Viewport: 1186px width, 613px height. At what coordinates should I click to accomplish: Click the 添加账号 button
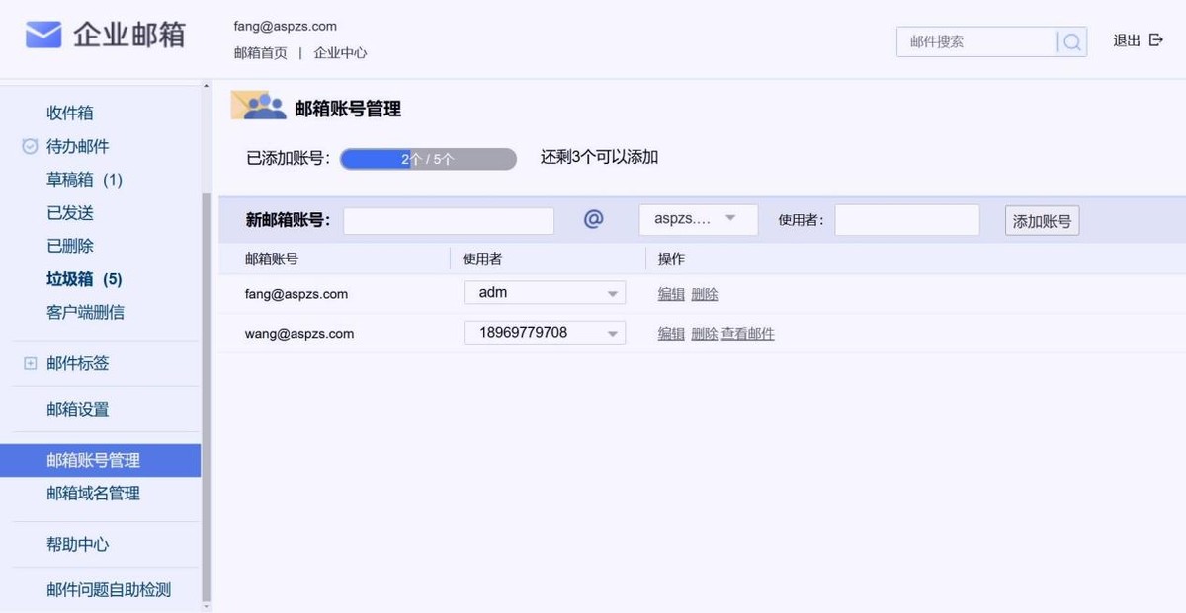tap(1042, 220)
